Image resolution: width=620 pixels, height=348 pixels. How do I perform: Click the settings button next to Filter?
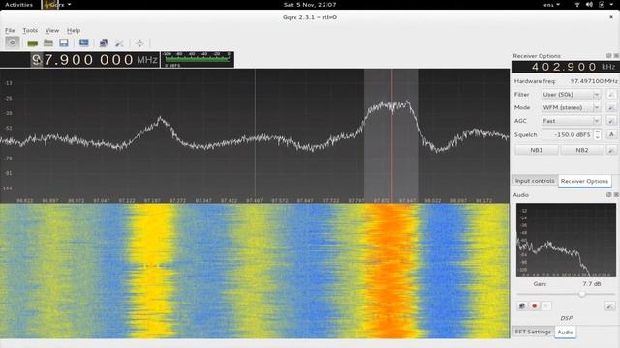click(611, 95)
